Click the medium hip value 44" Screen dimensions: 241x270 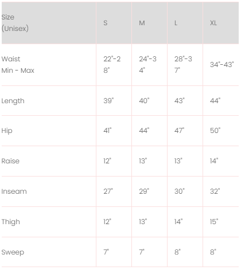(144, 131)
